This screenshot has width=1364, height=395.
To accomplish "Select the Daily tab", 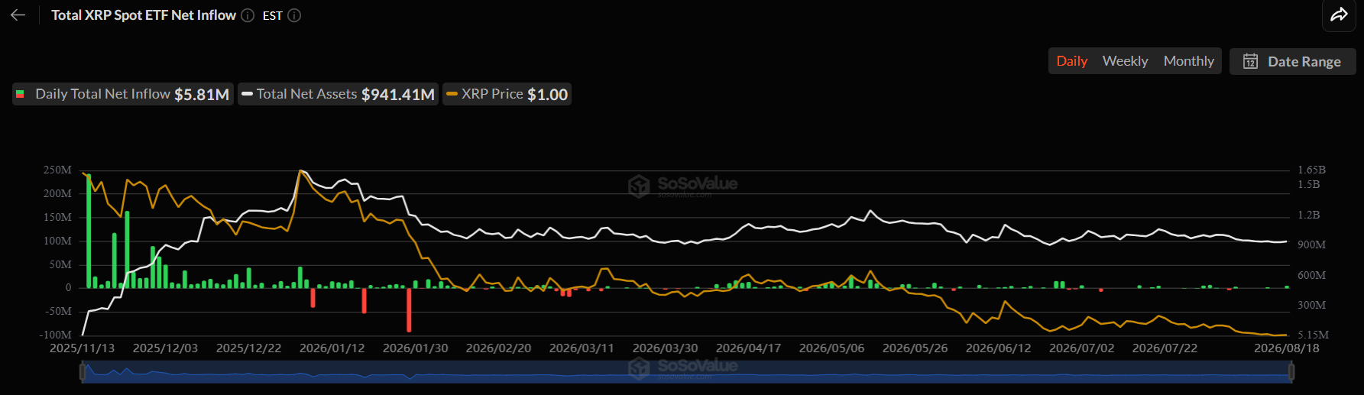I will pyautogui.click(x=1071, y=61).
